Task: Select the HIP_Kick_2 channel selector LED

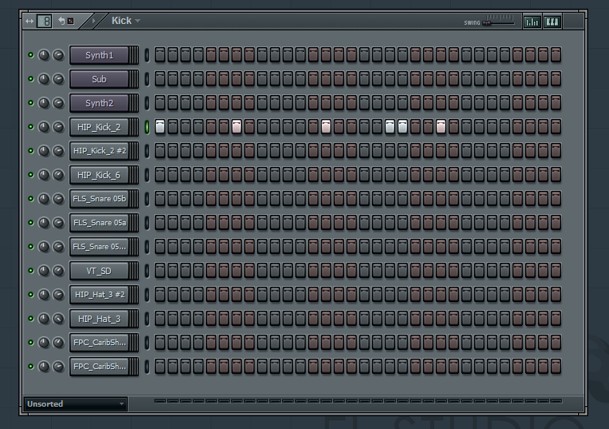Action: click(x=147, y=127)
